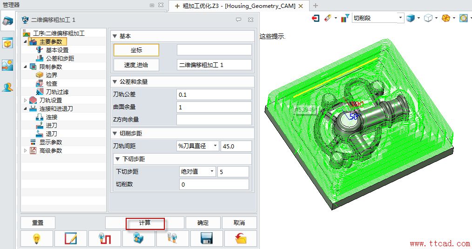This screenshot has width=472, height=249.
Task: Click the filter chart toolbar icon
Action: point(345,18)
